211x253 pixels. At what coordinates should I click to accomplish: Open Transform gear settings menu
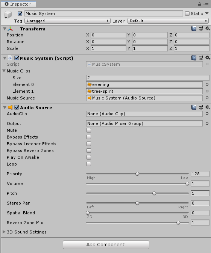[208, 29]
